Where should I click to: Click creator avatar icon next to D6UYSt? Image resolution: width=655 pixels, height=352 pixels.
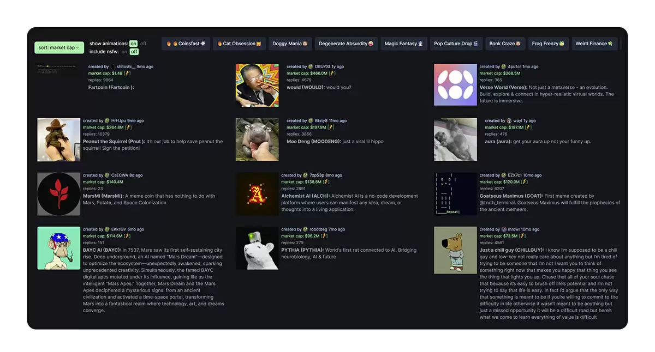pos(311,66)
